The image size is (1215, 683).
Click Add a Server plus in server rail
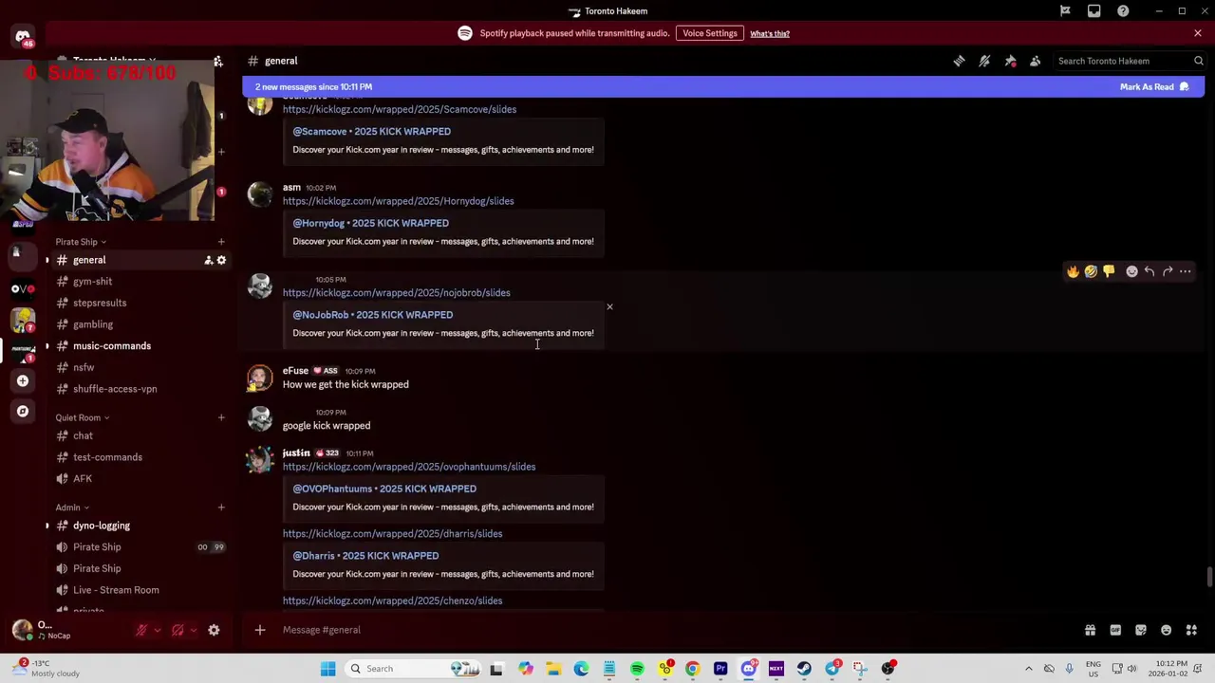[x=23, y=381]
